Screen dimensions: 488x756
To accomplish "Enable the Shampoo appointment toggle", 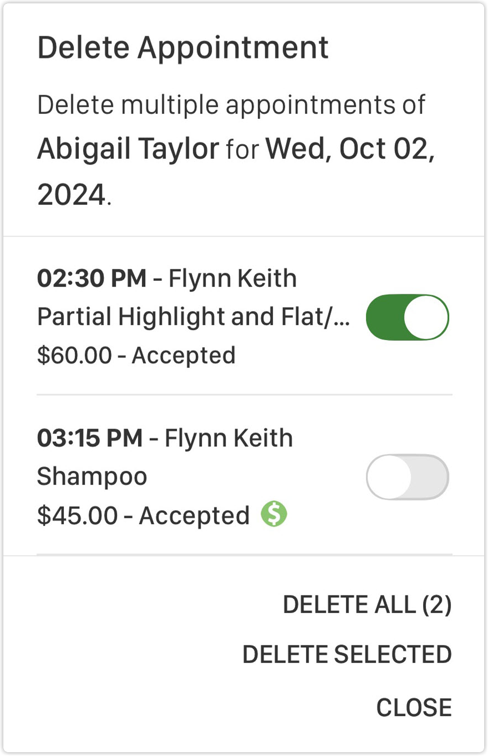I will (x=407, y=477).
